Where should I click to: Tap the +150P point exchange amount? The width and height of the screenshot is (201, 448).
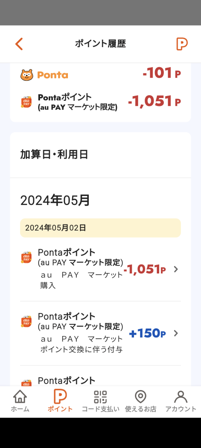pyautogui.click(x=147, y=333)
